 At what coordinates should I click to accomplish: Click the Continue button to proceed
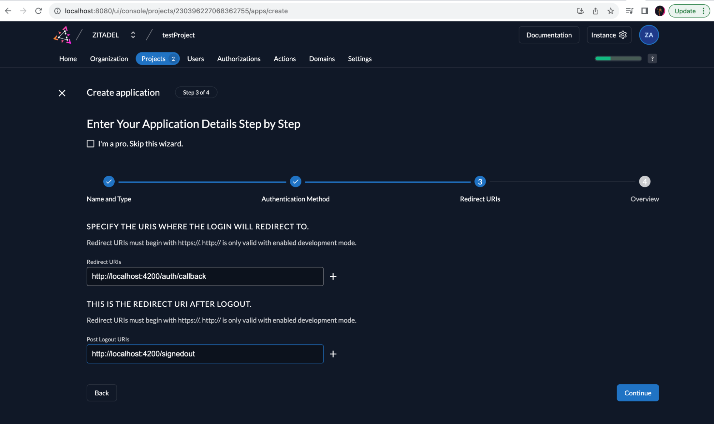pos(637,392)
